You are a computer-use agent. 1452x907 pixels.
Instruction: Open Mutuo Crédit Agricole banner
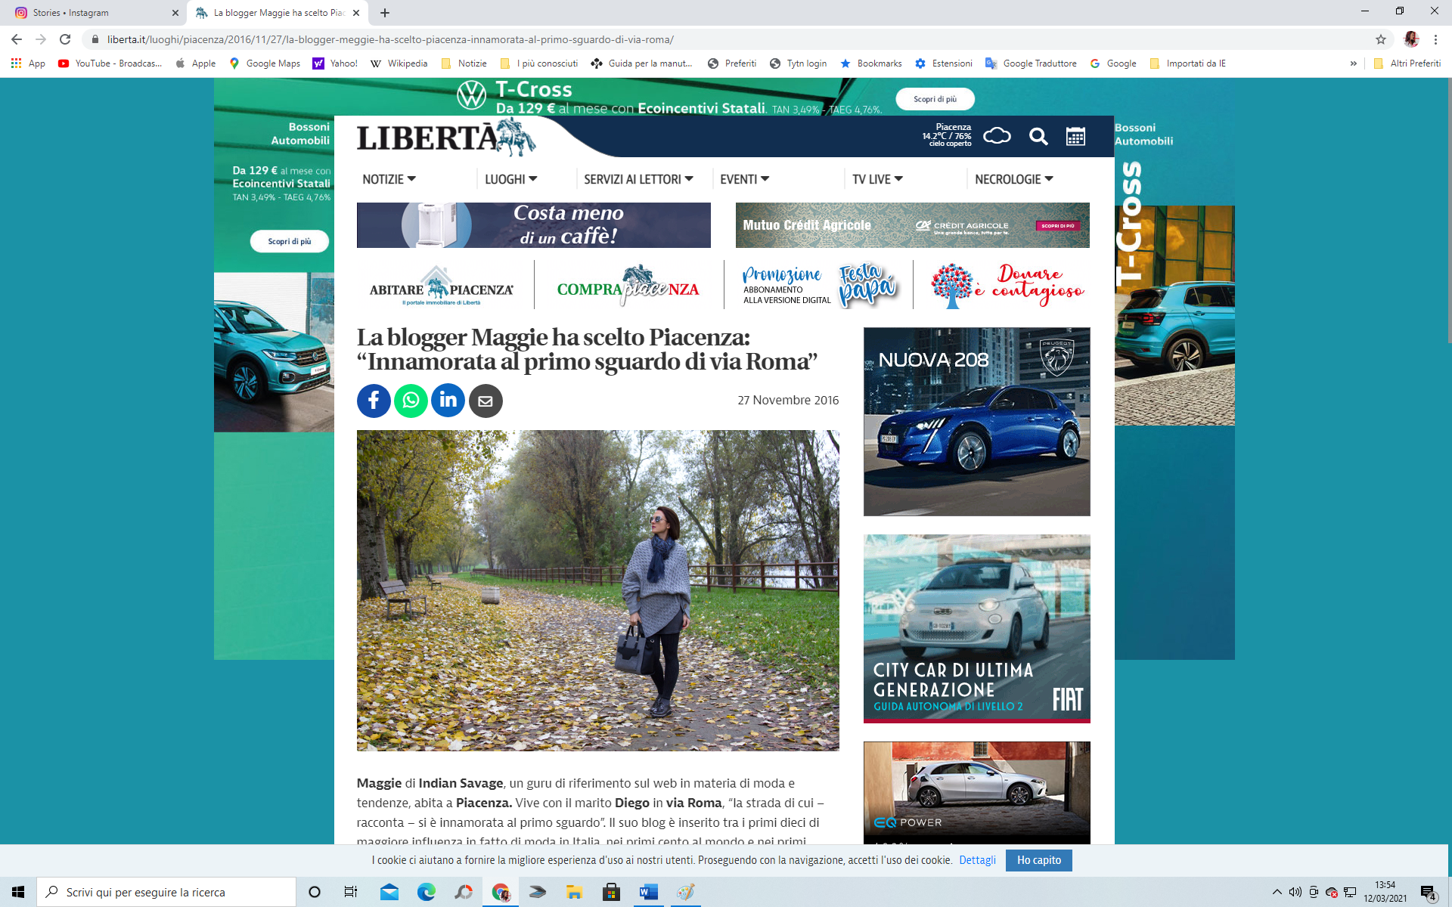(912, 225)
